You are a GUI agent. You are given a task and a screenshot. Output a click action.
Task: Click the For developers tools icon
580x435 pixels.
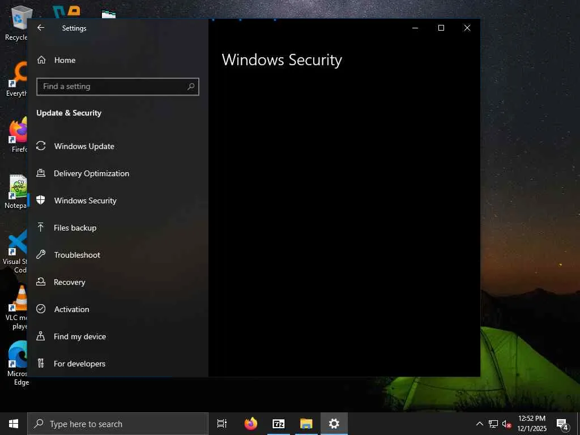click(x=41, y=363)
